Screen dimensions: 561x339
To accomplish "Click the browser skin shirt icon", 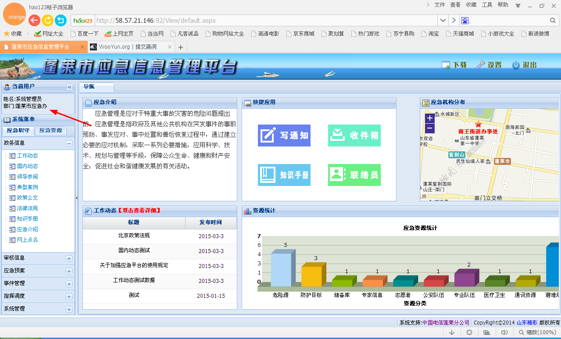I will [x=518, y=6].
